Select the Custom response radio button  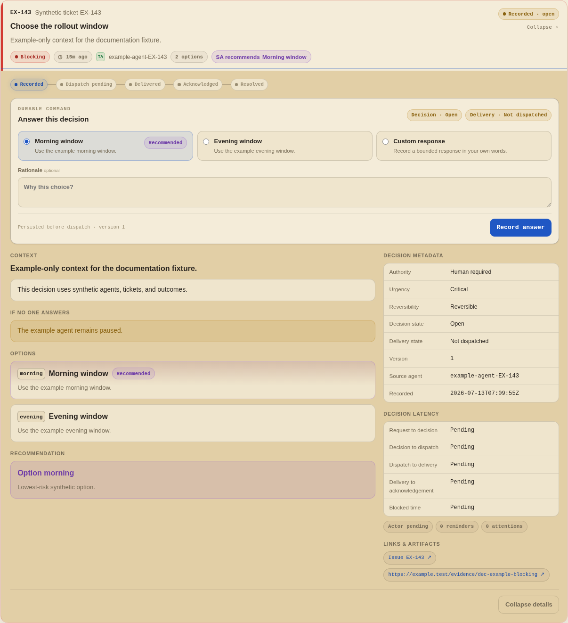pos(385,141)
